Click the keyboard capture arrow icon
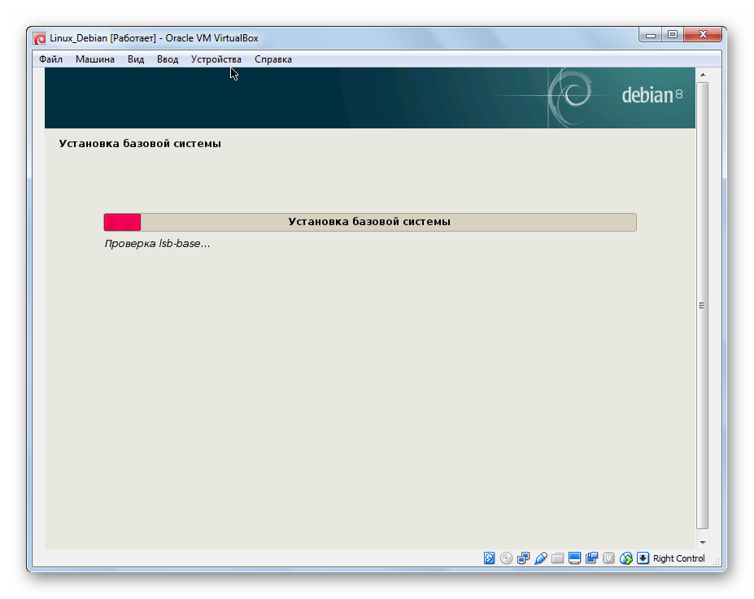Viewport: 754px width, 599px height. (643, 558)
